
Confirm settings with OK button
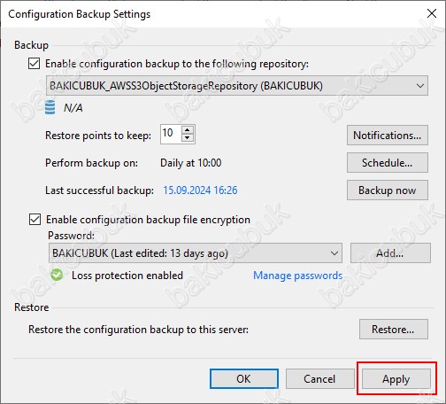244,378
